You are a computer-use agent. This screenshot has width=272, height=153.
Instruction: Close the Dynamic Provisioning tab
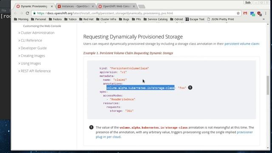point(52,6)
